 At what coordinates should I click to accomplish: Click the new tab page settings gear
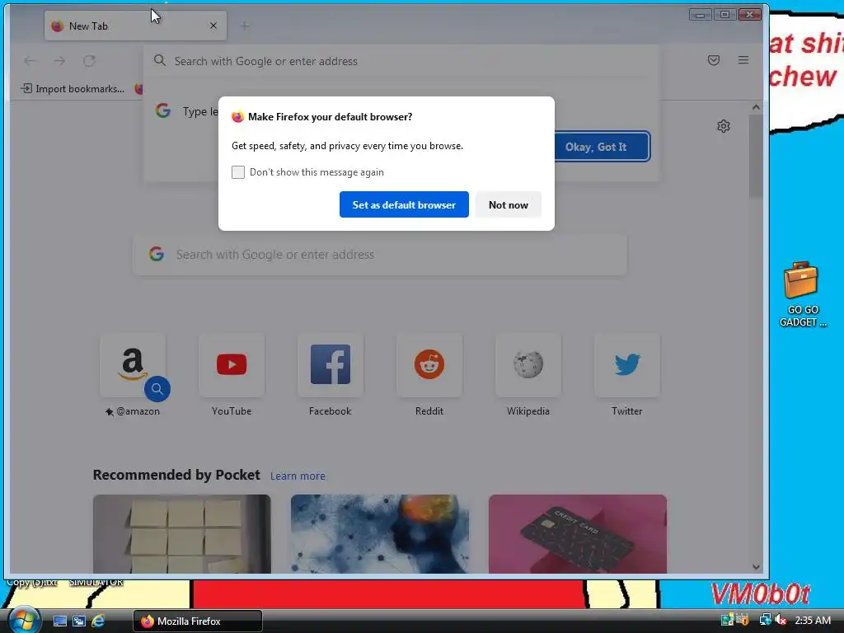[x=724, y=126]
